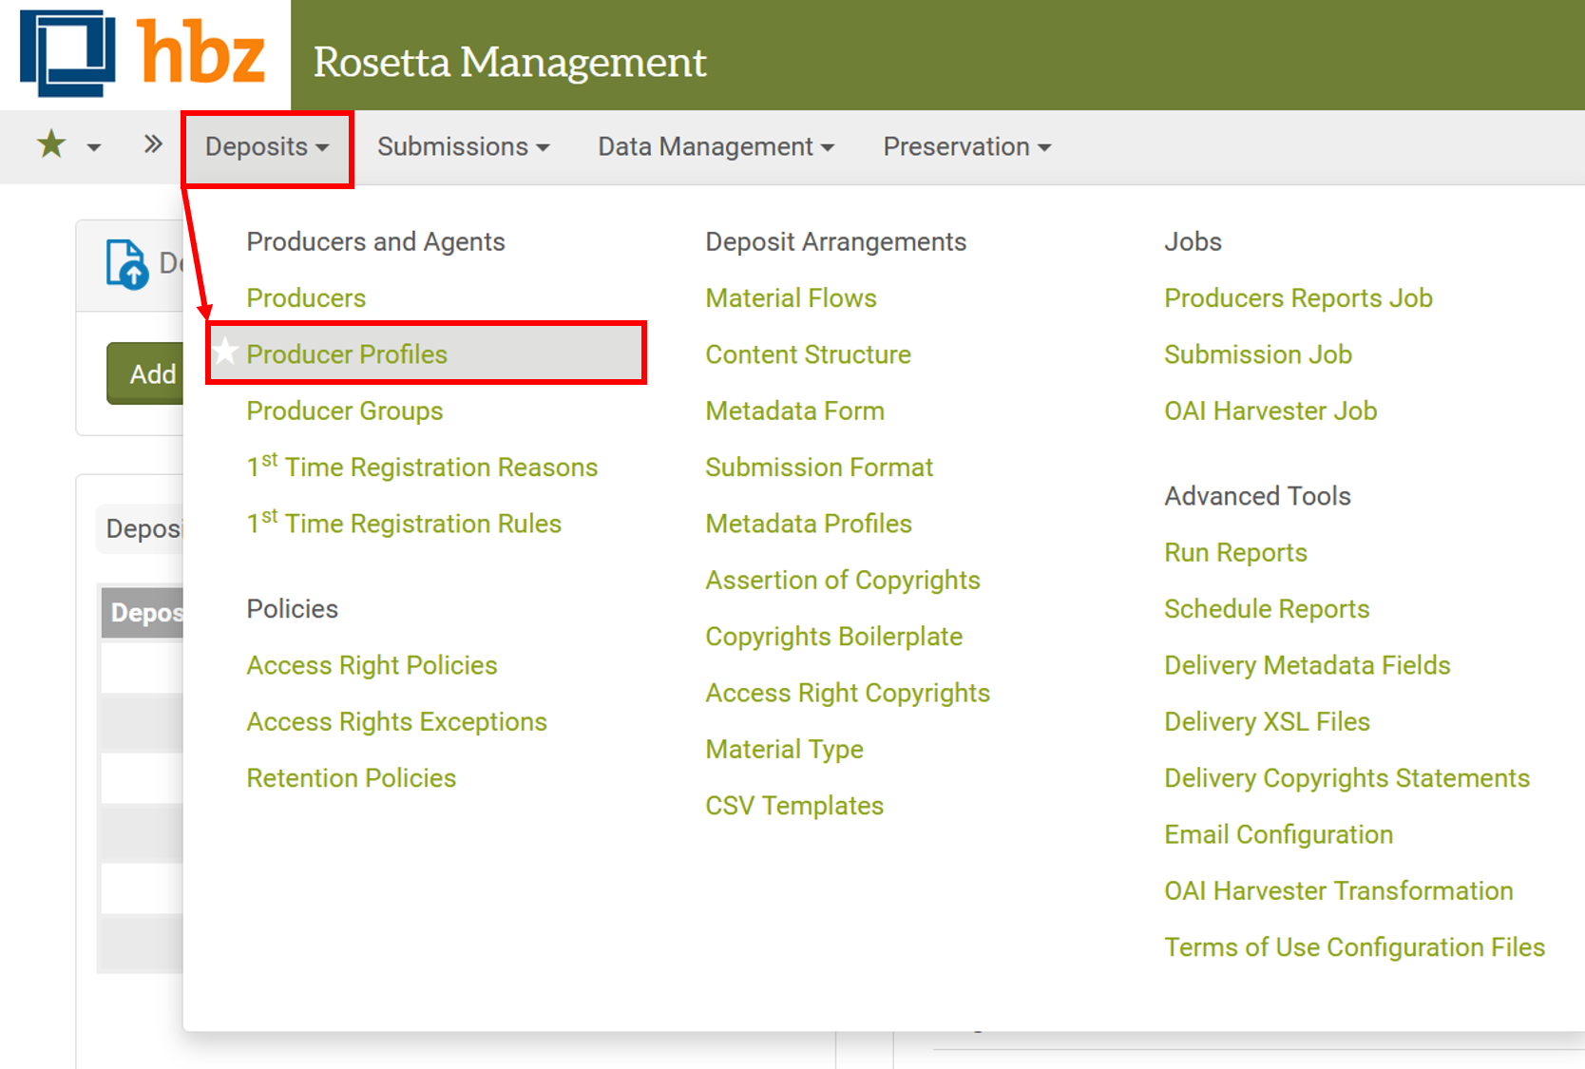Expand the Preservation dropdown

click(x=965, y=147)
